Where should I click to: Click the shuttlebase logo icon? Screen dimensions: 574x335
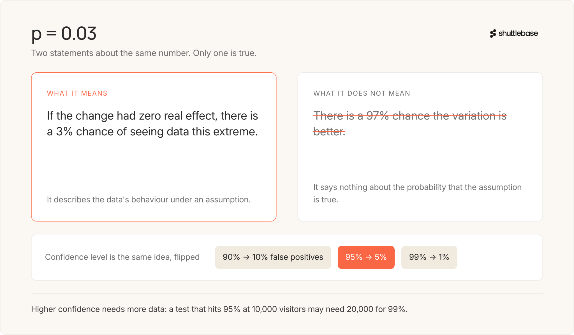tap(493, 33)
